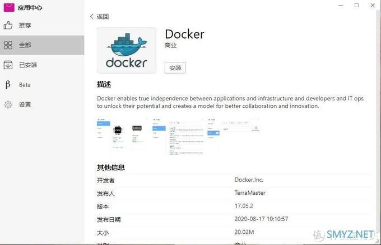This screenshot has width=381, height=245.
Task: Click the version value 17.05.2
Action: (244, 206)
